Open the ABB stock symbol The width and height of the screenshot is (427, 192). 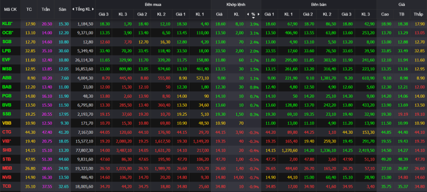tap(6, 78)
